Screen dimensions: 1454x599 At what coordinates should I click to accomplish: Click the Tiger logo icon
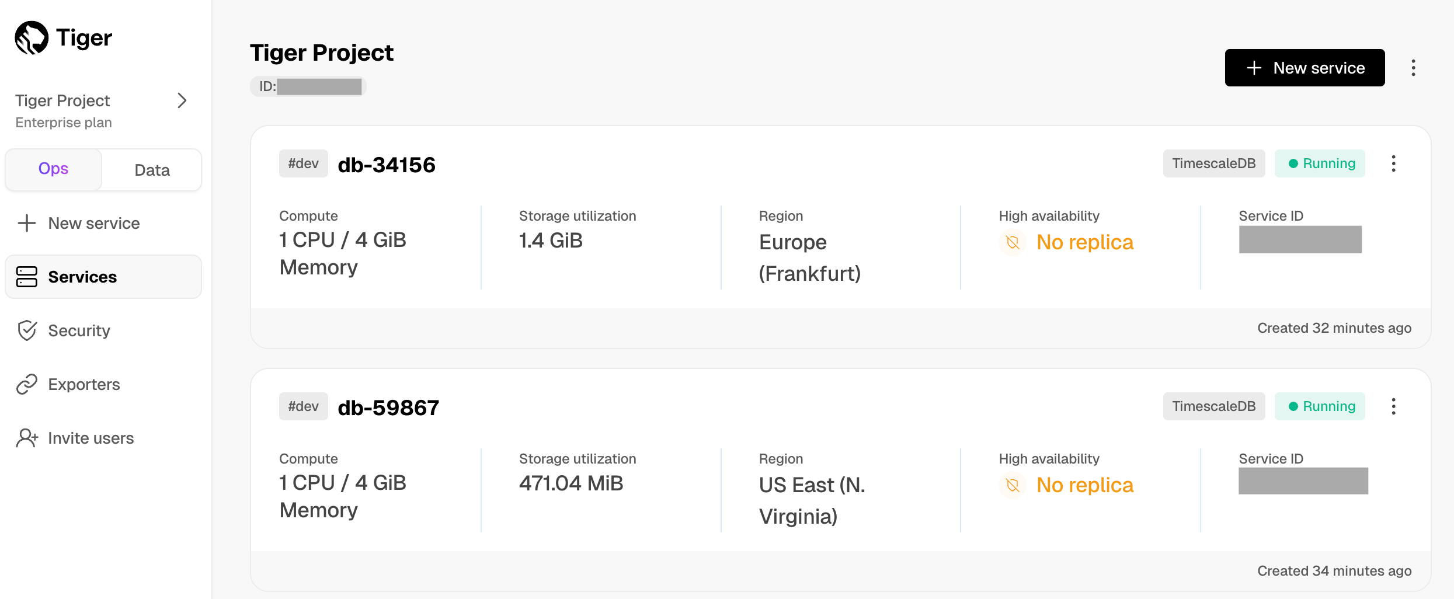[32, 38]
